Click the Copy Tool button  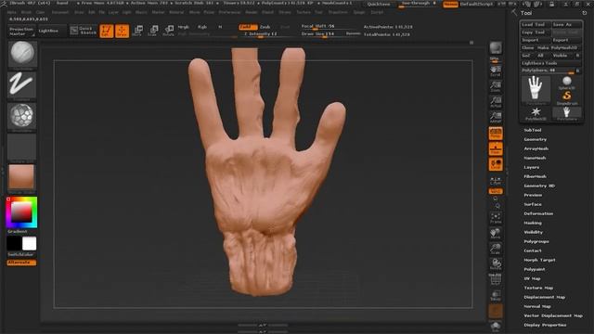coord(536,32)
